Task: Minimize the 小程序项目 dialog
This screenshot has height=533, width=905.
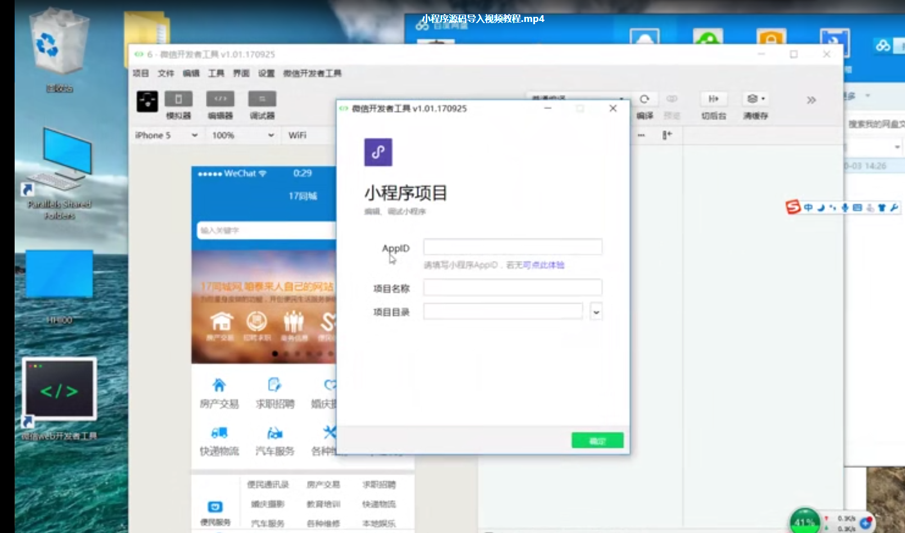Action: point(547,108)
